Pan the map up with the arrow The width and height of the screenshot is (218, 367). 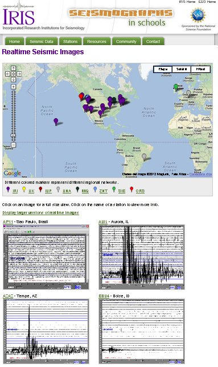13,68
